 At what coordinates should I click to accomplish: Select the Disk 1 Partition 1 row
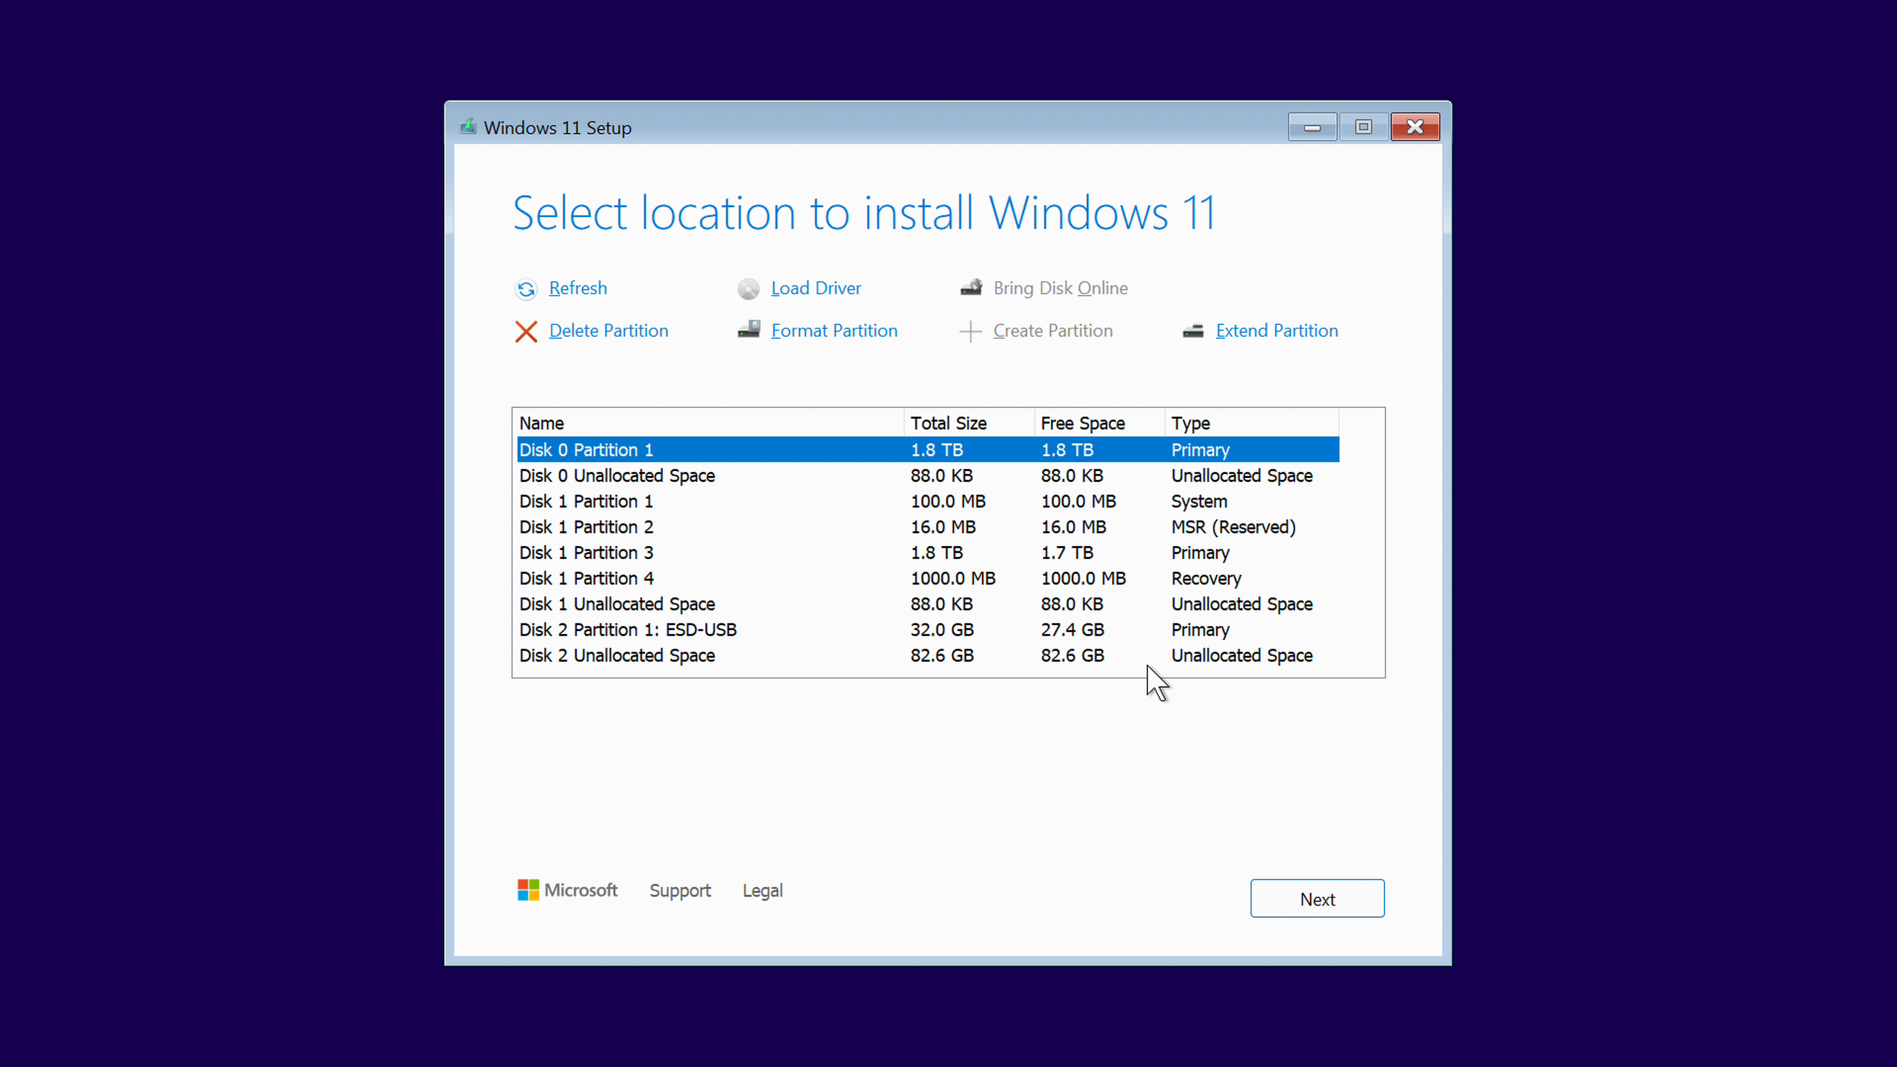point(928,501)
